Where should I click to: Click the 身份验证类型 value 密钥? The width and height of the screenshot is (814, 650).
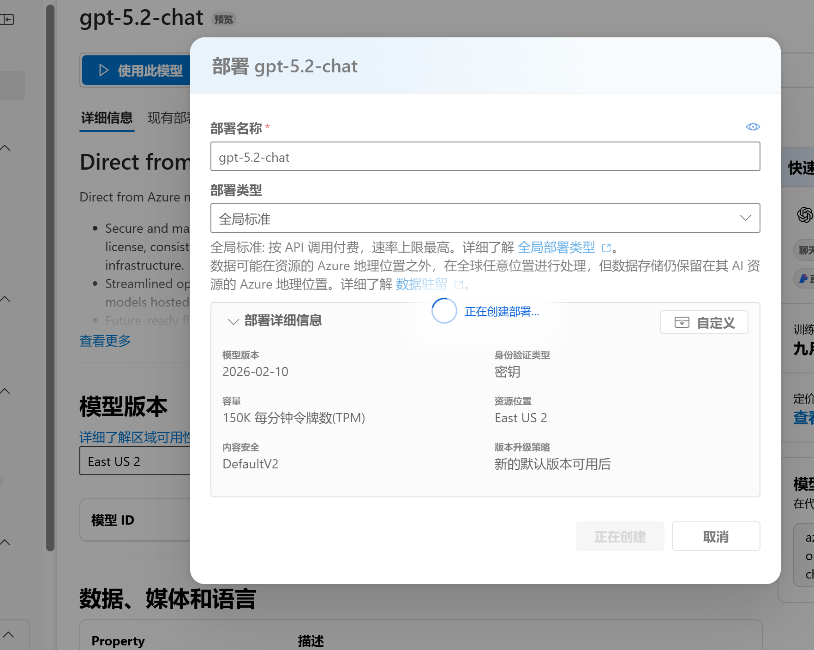[x=508, y=372]
